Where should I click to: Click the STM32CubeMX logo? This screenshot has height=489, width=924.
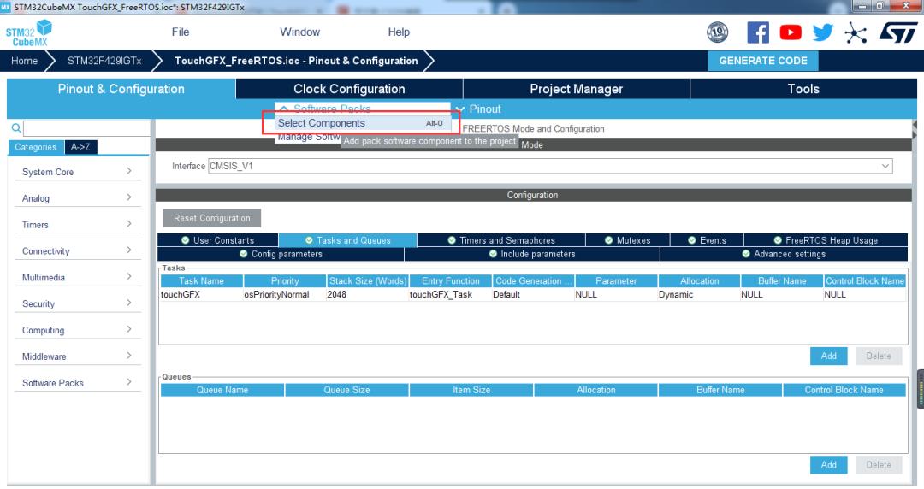pyautogui.click(x=29, y=33)
